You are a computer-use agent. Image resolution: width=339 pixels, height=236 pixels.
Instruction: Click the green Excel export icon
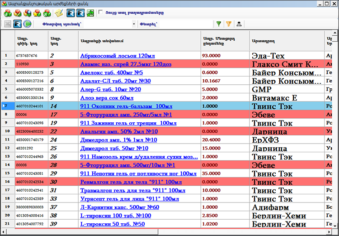(90, 13)
